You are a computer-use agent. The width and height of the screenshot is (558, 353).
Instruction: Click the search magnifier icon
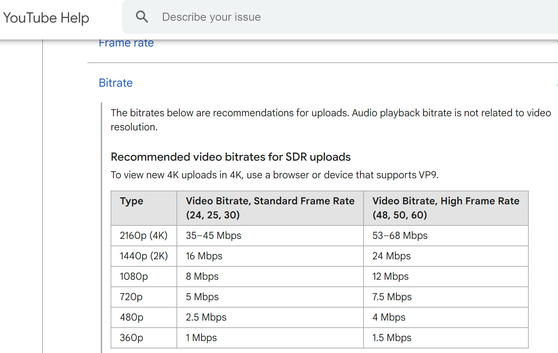pyautogui.click(x=142, y=17)
